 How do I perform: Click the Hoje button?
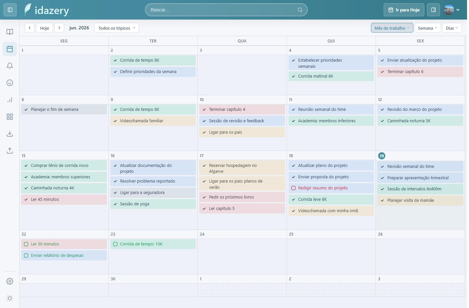pos(45,28)
